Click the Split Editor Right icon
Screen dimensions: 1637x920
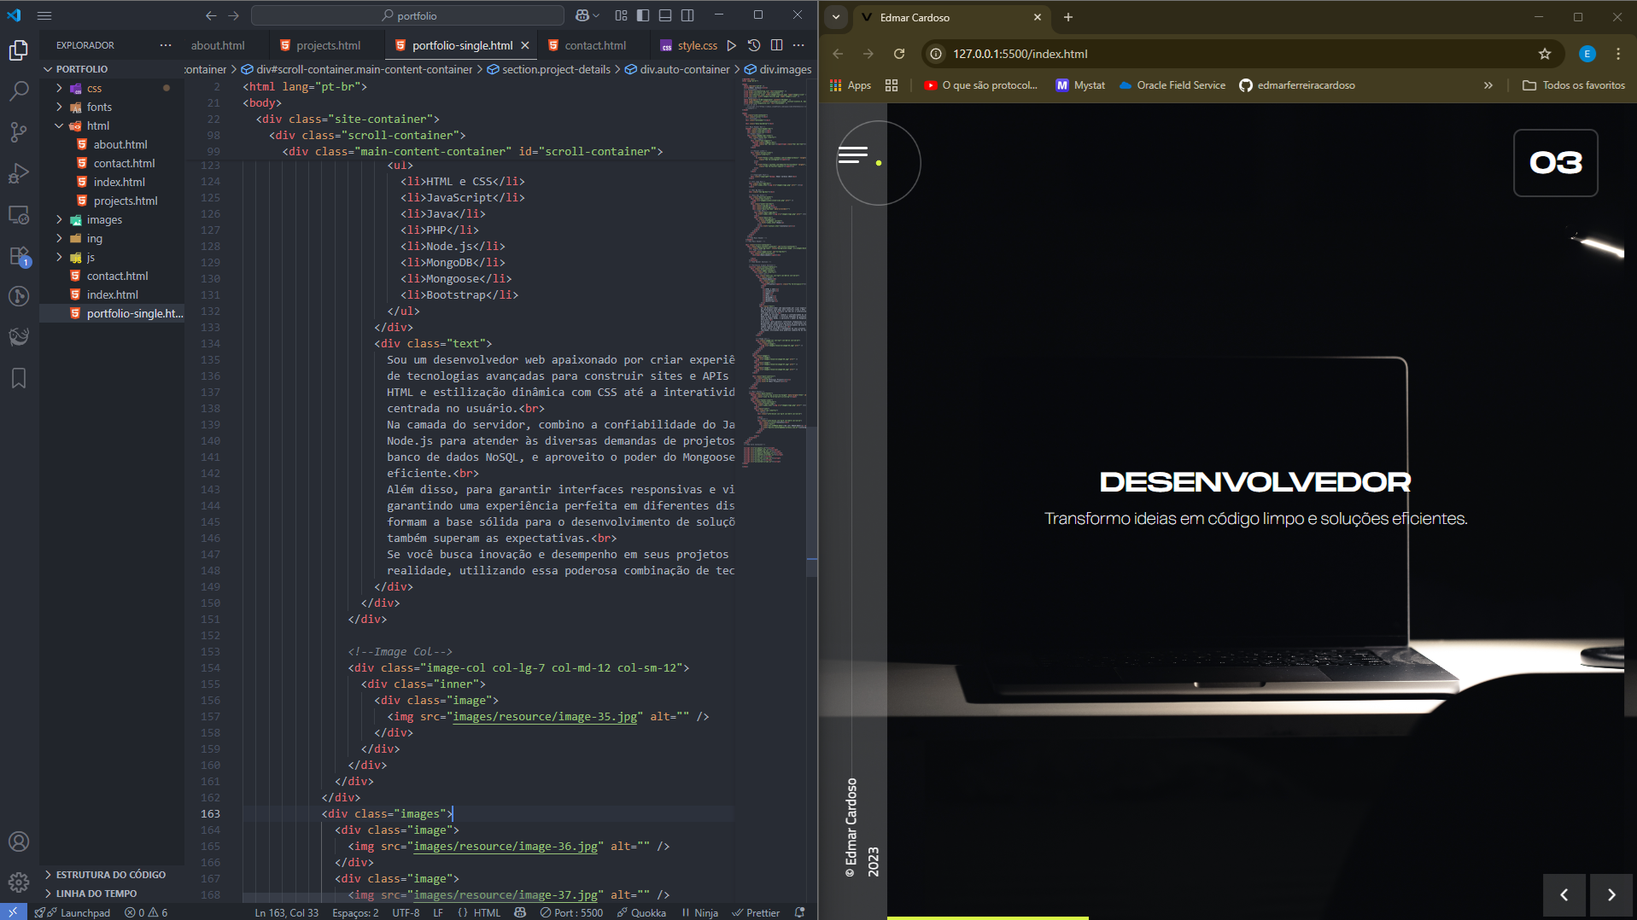click(776, 45)
